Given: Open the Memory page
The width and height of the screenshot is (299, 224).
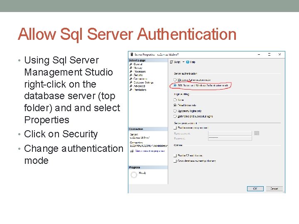Looking at the screenshot, I should [138, 68].
